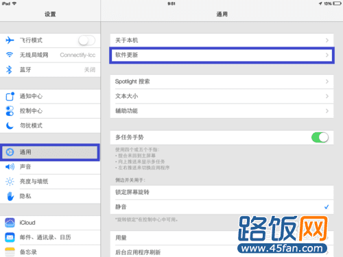Open 后台应用程序刷新 row
The height and width of the screenshot is (257, 343).
pyautogui.click(x=222, y=252)
